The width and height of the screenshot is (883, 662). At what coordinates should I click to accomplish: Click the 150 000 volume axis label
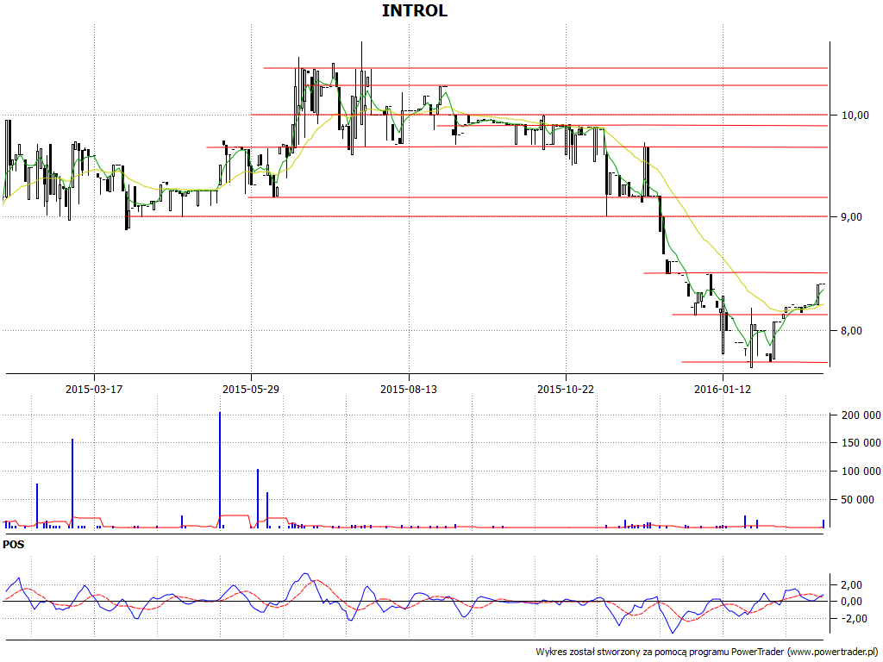[861, 443]
